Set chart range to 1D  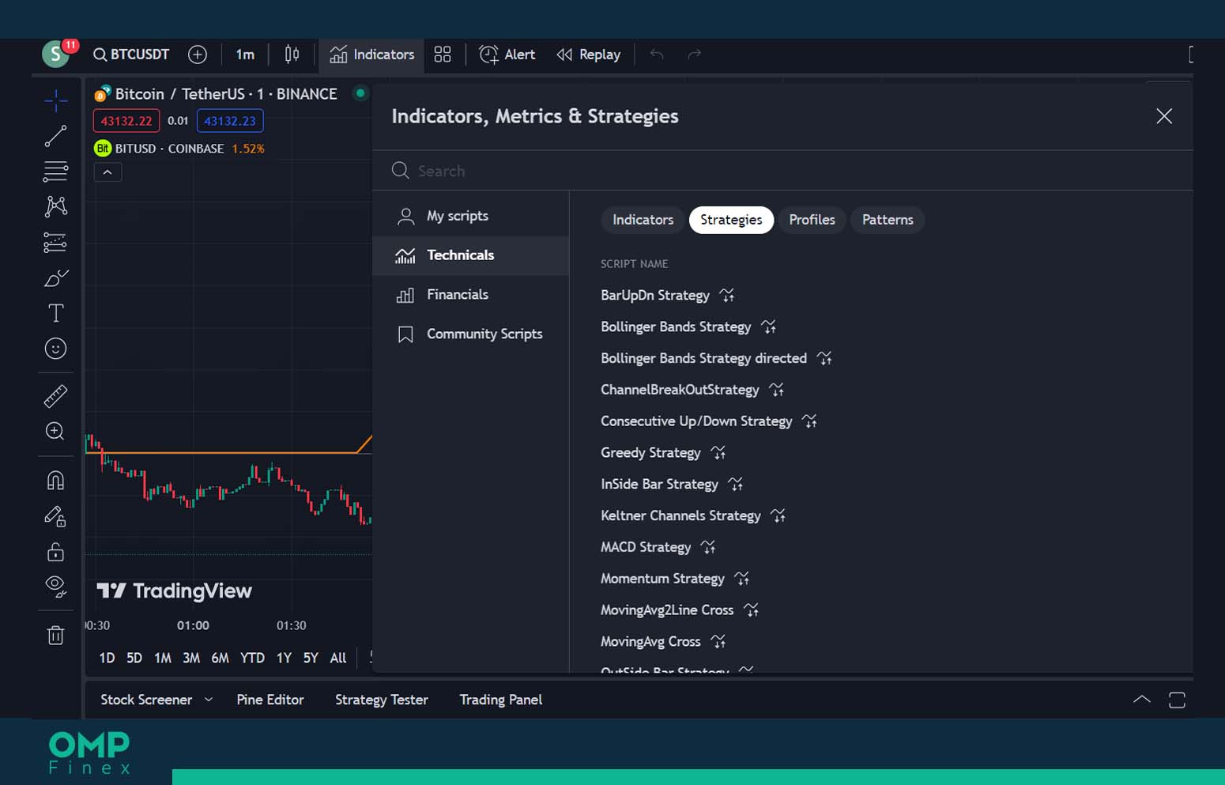[107, 658]
